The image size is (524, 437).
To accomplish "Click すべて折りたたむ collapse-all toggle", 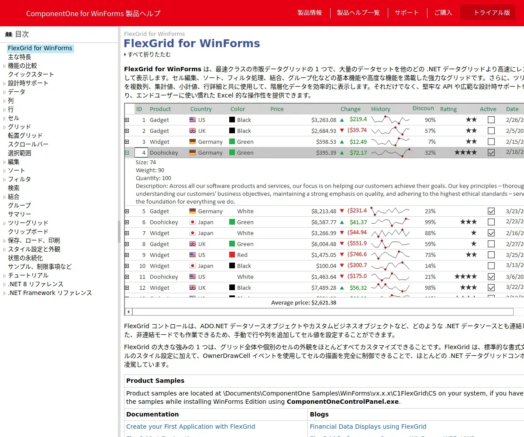I will [148, 55].
